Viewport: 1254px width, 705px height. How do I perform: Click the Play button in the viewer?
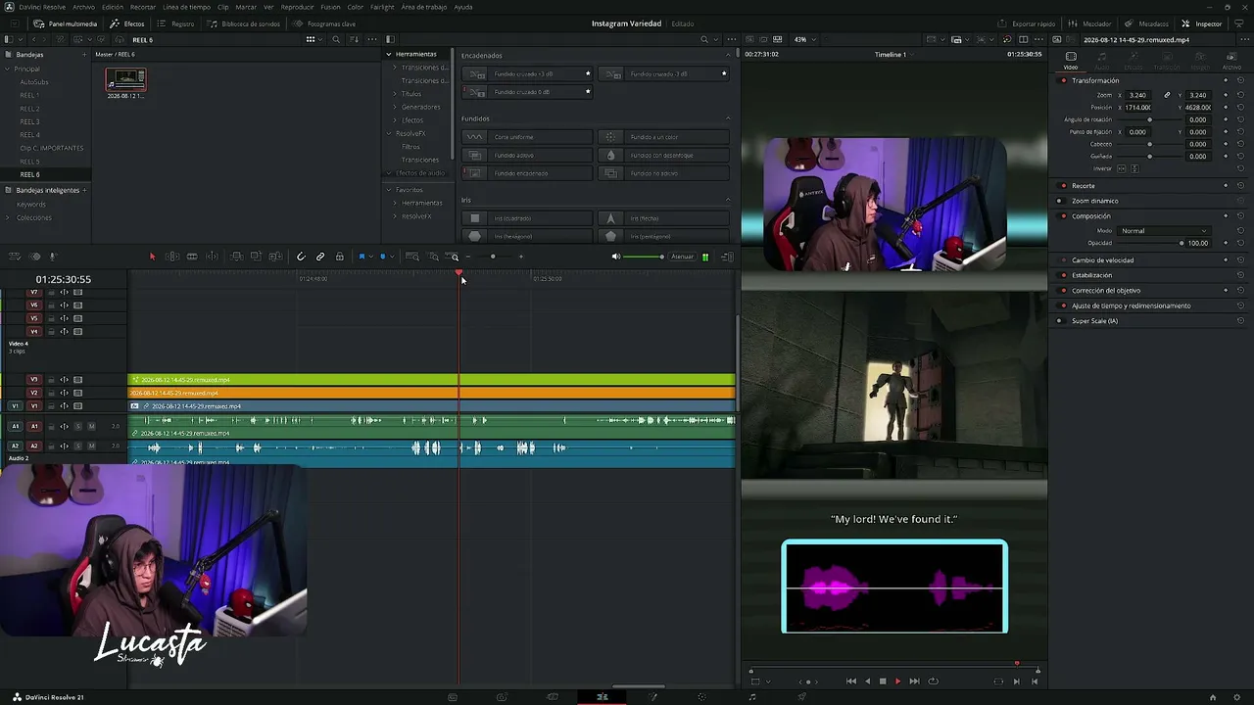(897, 681)
